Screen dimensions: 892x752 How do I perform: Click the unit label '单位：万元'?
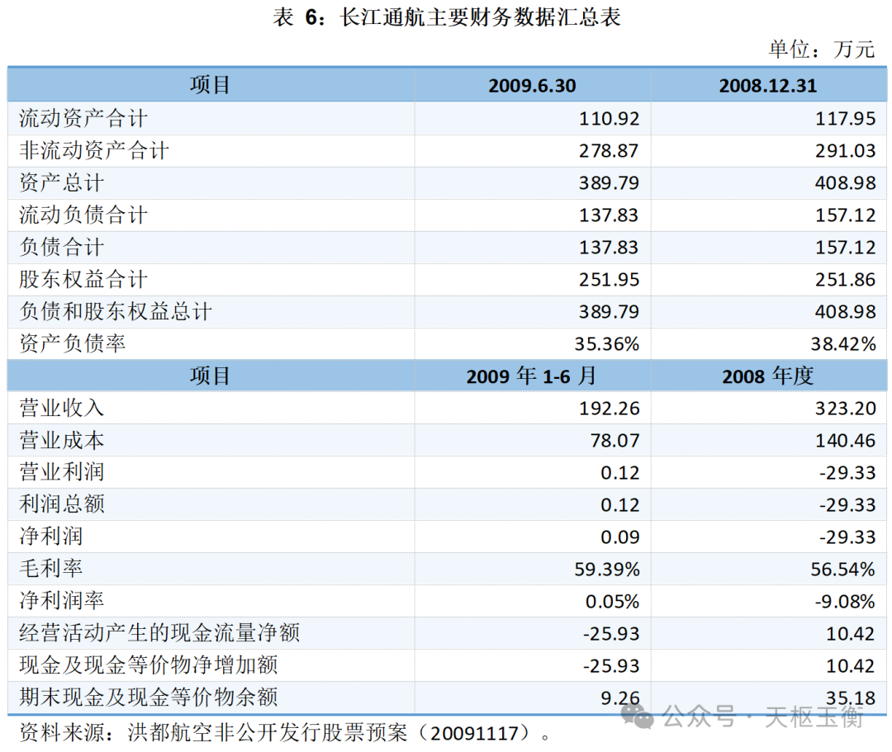(x=821, y=50)
